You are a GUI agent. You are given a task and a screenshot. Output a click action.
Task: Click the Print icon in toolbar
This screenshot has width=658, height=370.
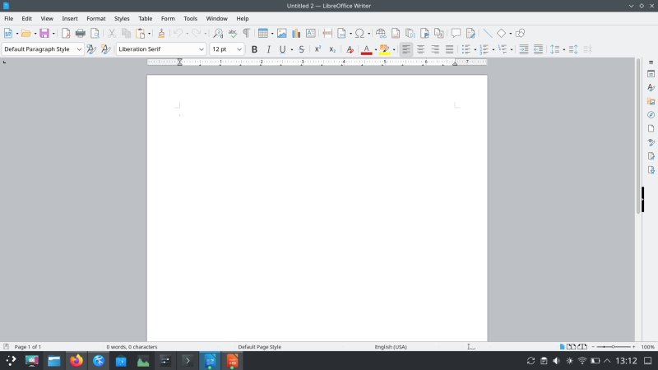80,34
